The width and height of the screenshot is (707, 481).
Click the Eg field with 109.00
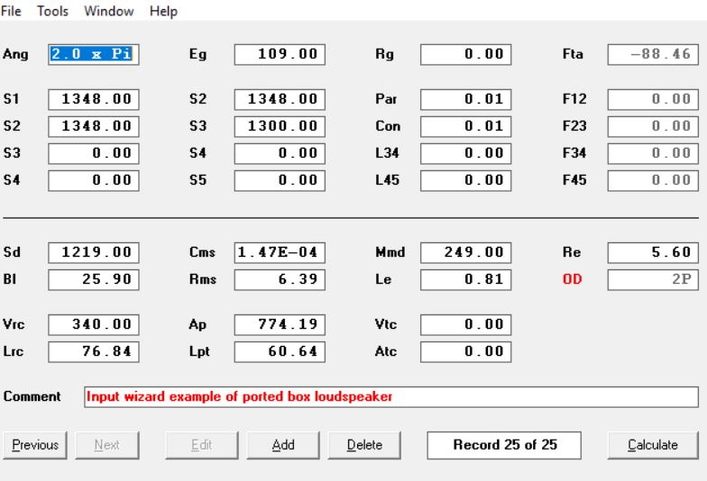(x=280, y=54)
